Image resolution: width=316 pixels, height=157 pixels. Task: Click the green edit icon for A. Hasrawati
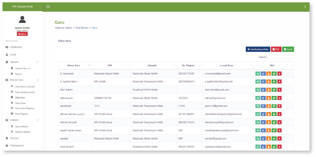(x=274, y=74)
